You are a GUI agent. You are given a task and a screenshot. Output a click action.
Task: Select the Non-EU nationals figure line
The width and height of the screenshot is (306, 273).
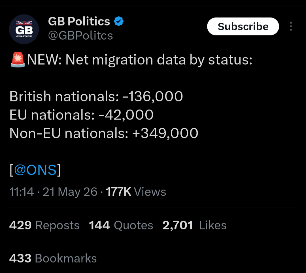point(104,133)
